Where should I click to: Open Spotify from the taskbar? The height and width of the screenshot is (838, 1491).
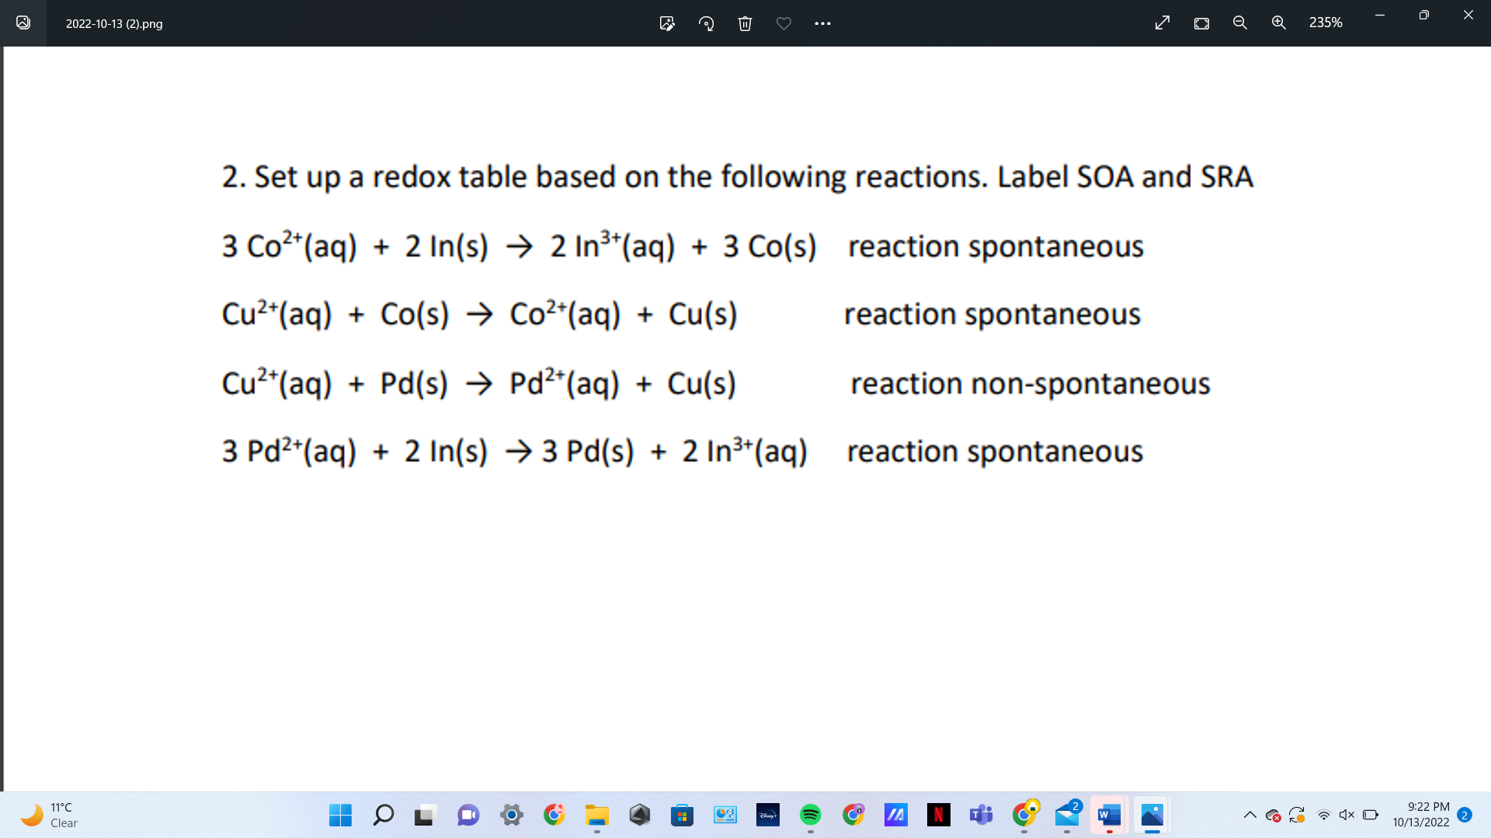point(810,815)
